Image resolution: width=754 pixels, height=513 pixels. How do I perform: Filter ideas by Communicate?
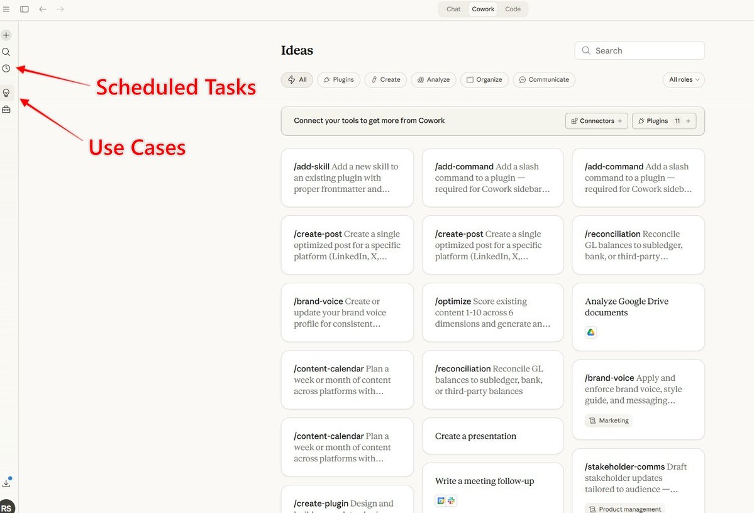click(544, 79)
